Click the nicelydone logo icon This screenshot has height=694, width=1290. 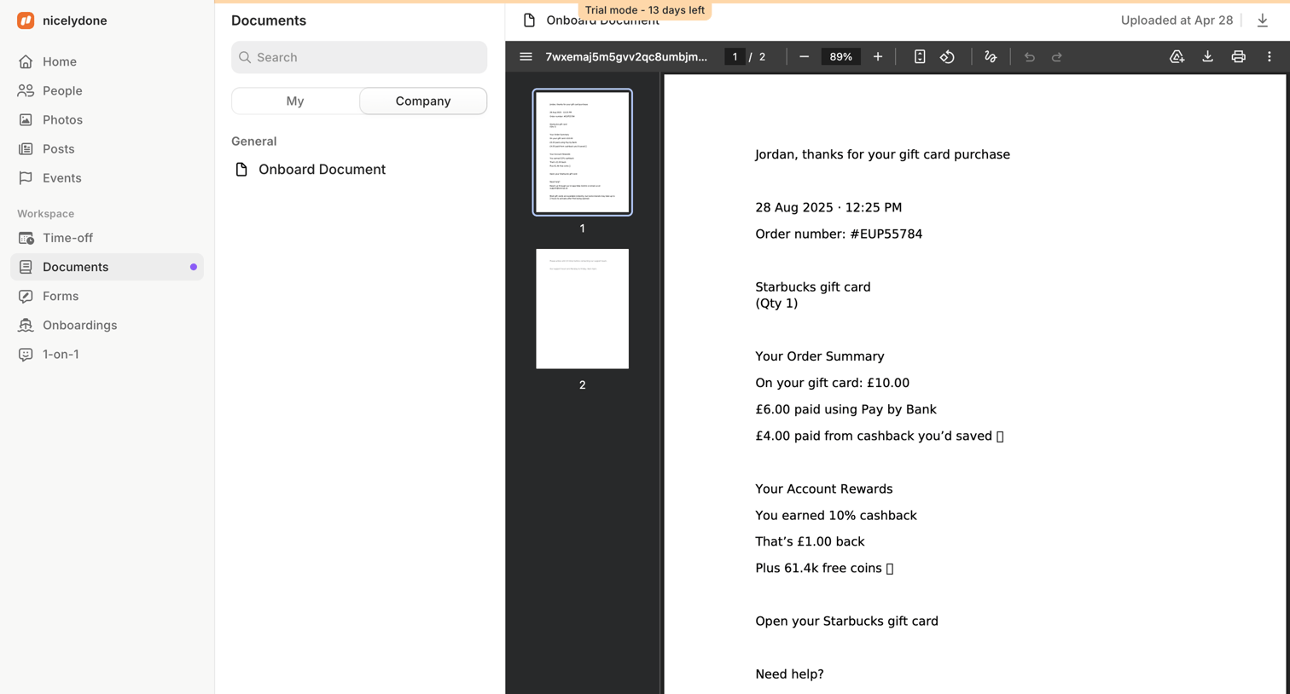pos(26,20)
